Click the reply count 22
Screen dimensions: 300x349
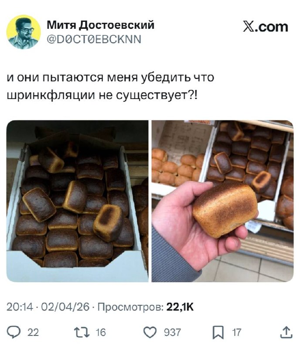pos(33,332)
